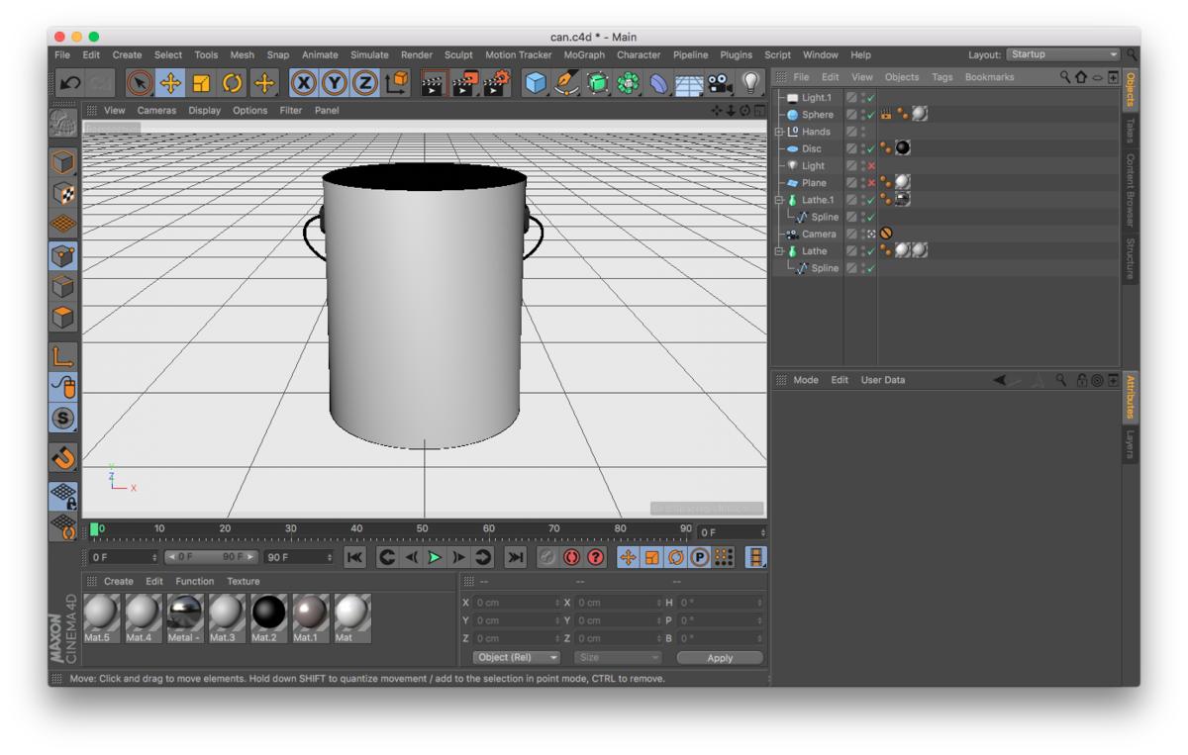Click the Undo arrow icon
Viewport: 1188px width, 755px height.
click(70, 84)
